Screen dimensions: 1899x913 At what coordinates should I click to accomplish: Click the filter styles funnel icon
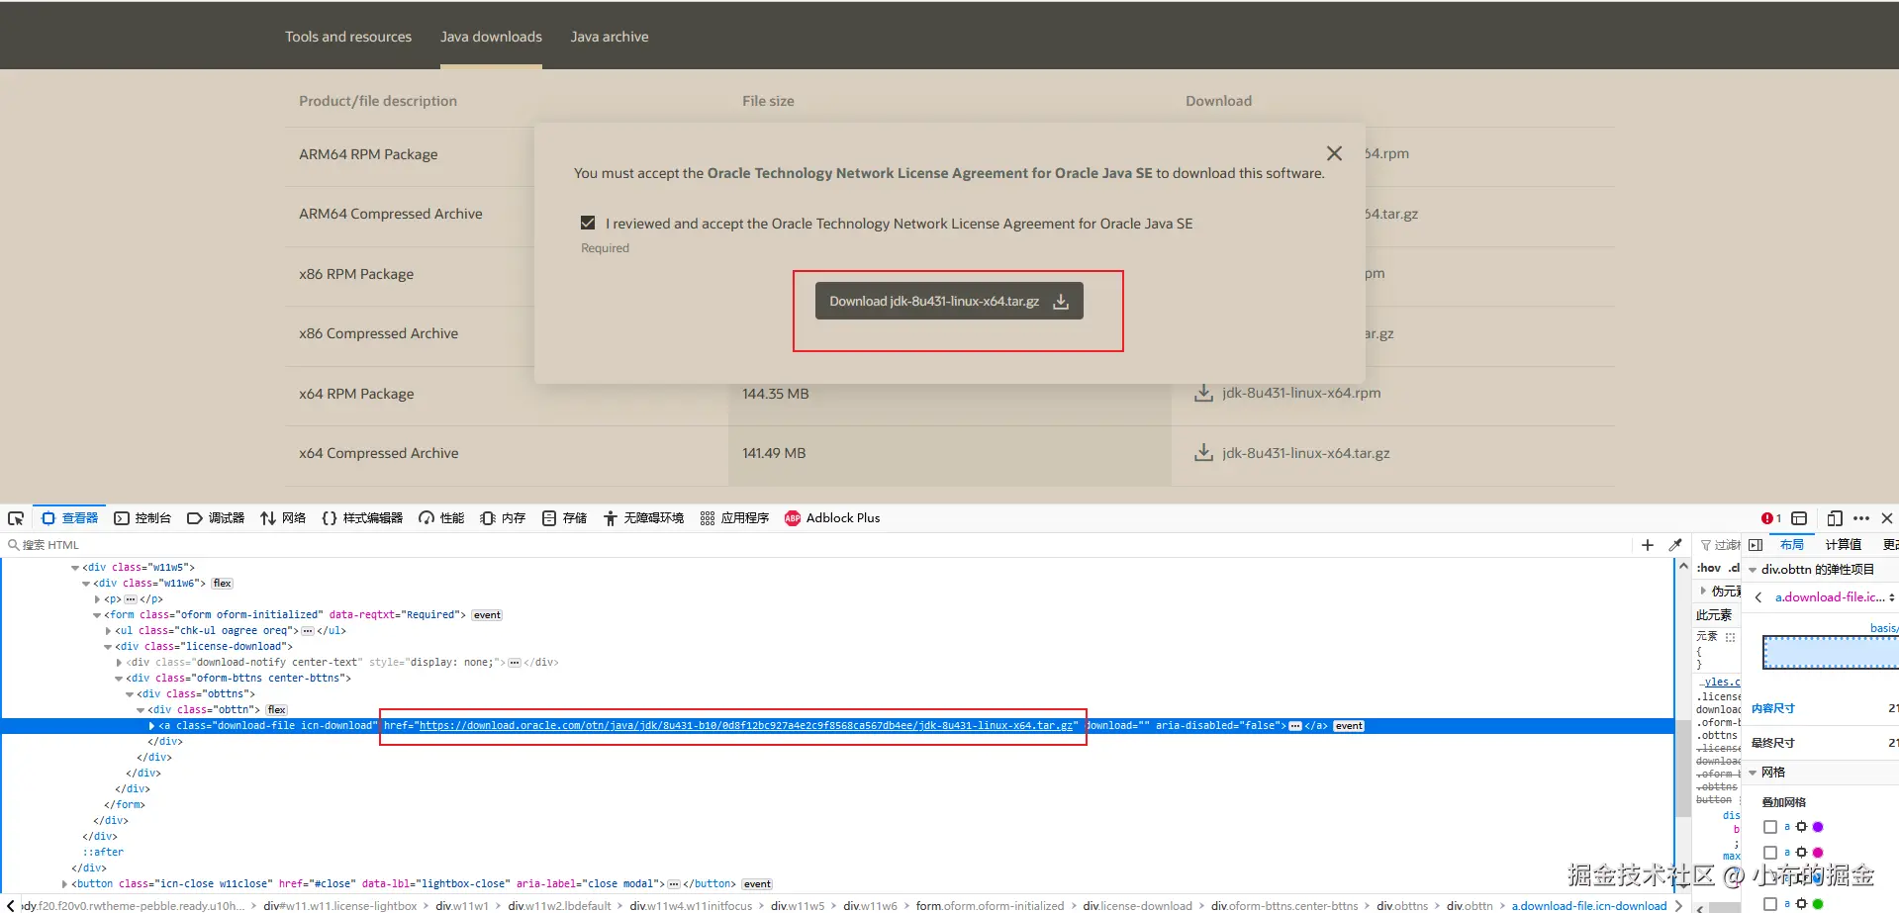click(1706, 545)
